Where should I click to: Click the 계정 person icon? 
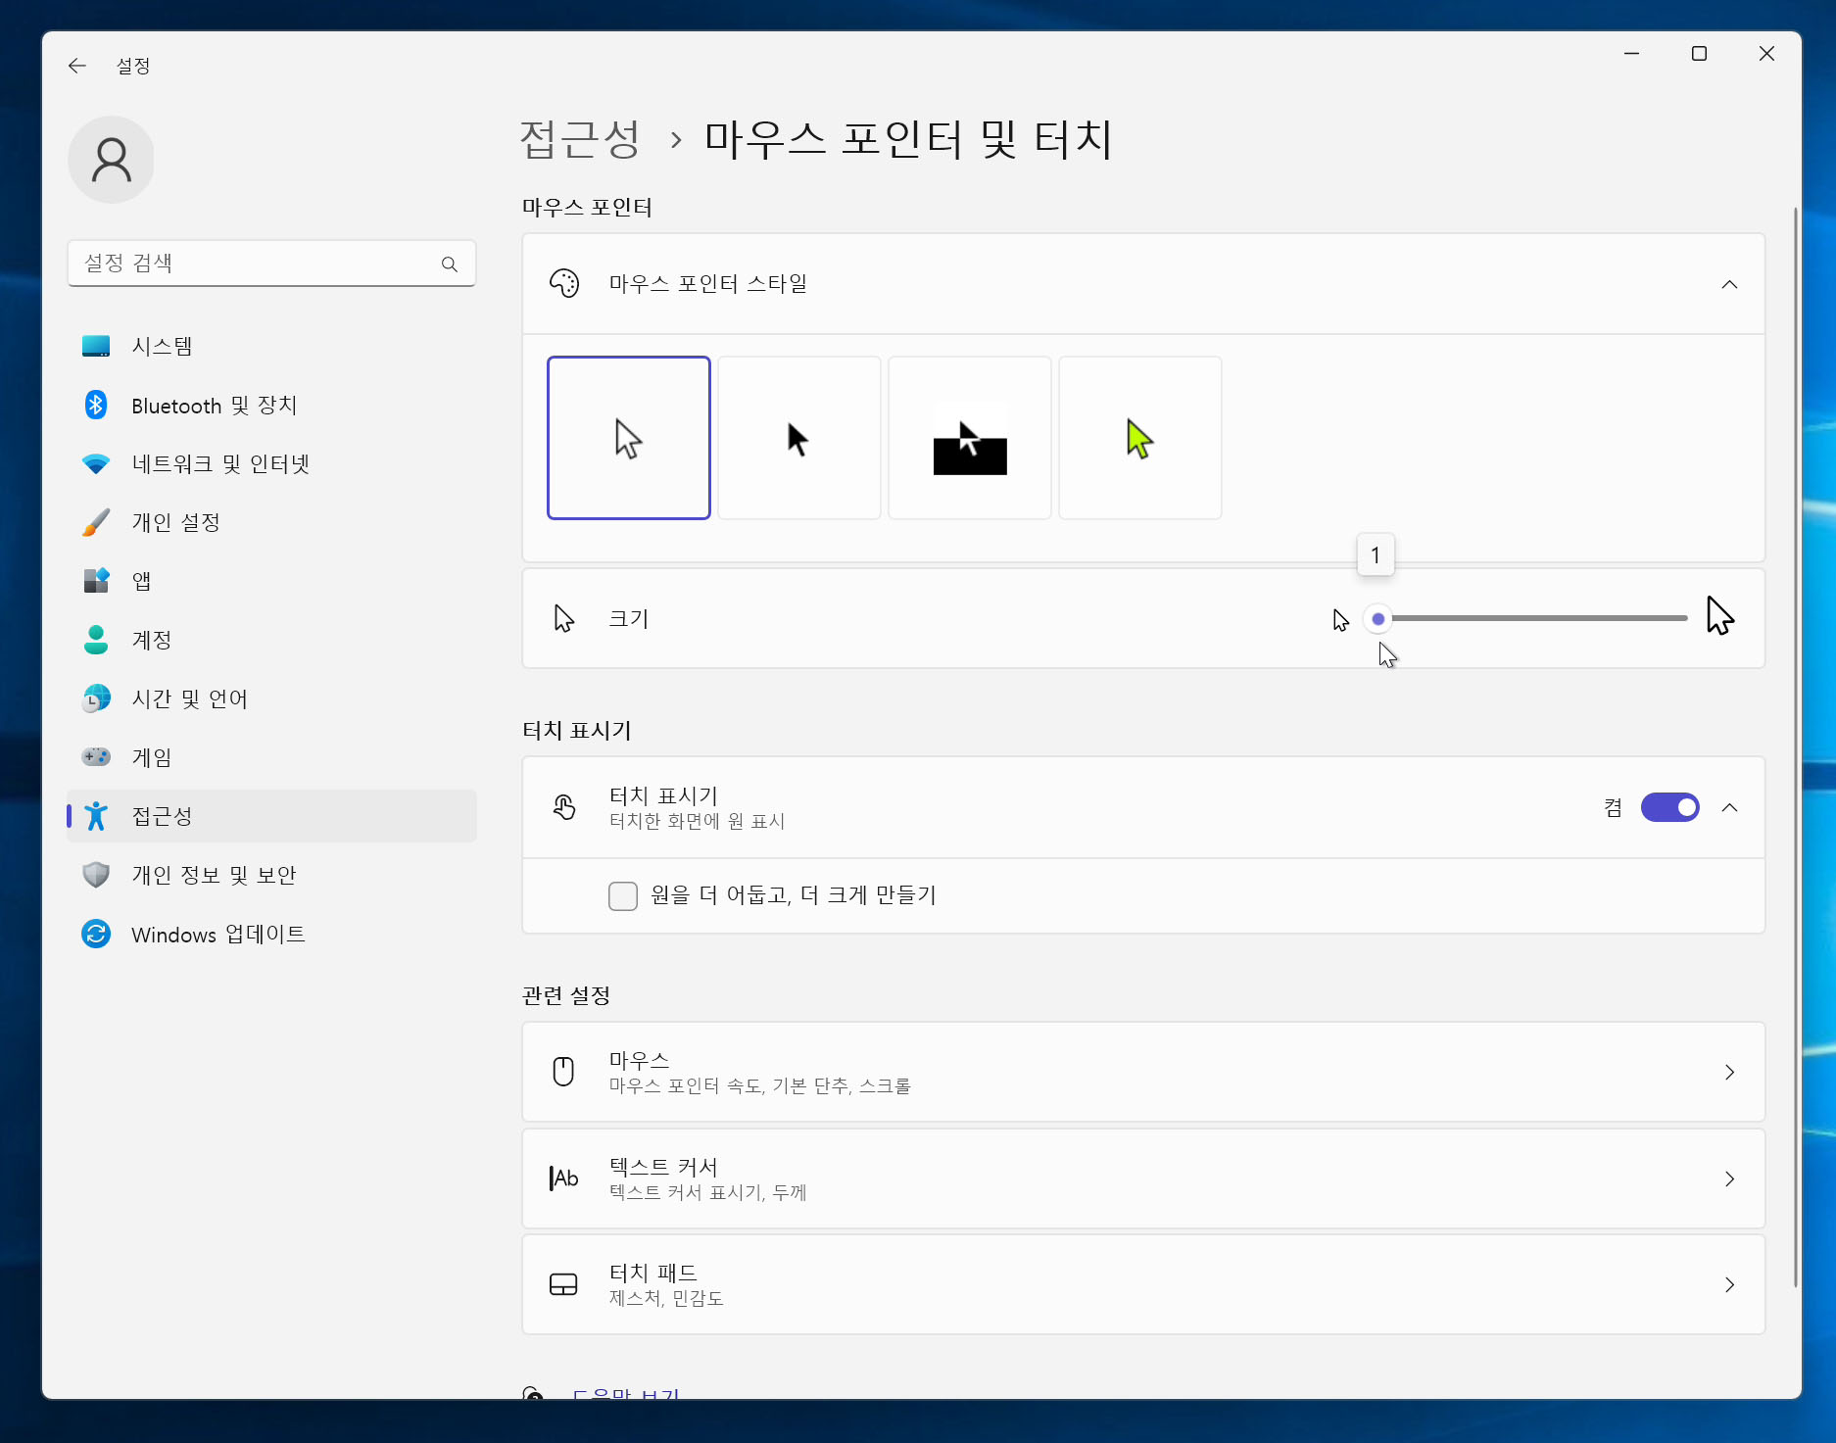coord(96,640)
